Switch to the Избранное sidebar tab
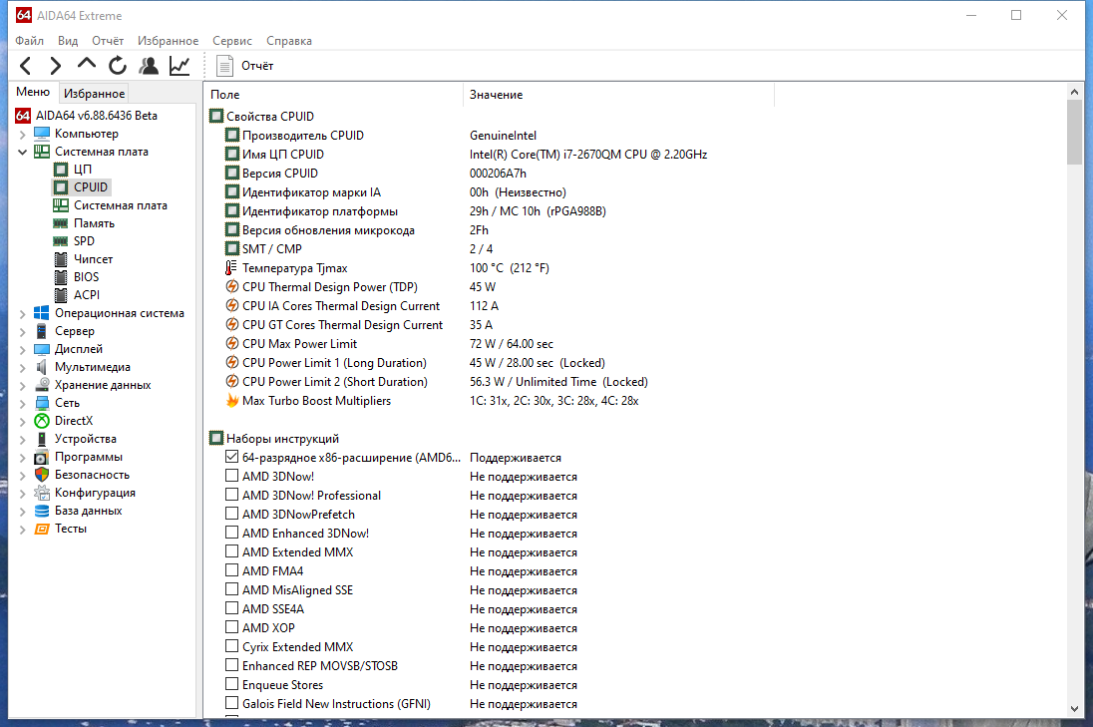This screenshot has height=727, width=1093. [94, 94]
